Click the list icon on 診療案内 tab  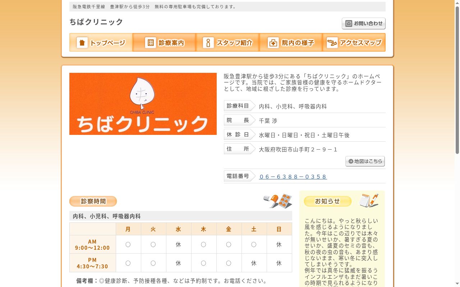click(151, 43)
